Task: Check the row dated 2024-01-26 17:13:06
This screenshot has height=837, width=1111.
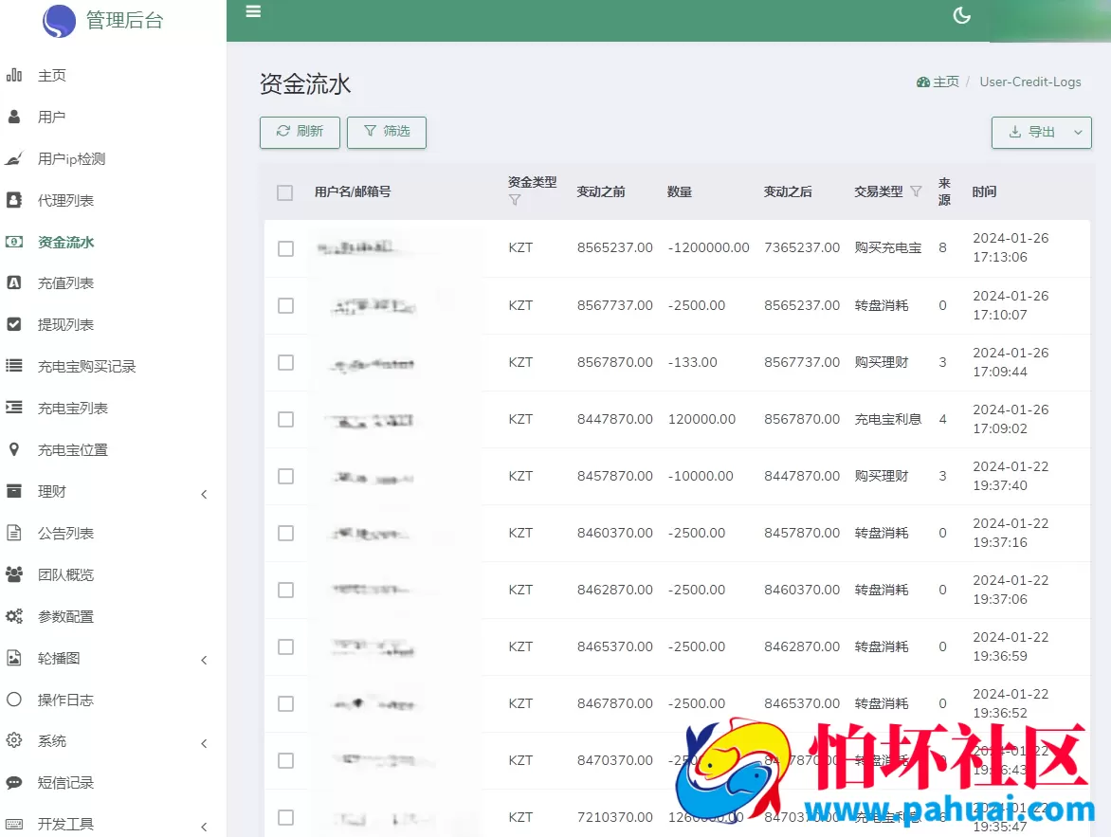Action: click(285, 248)
